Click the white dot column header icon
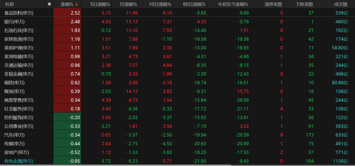The height and width of the screenshot is (166, 355). pos(50,4)
